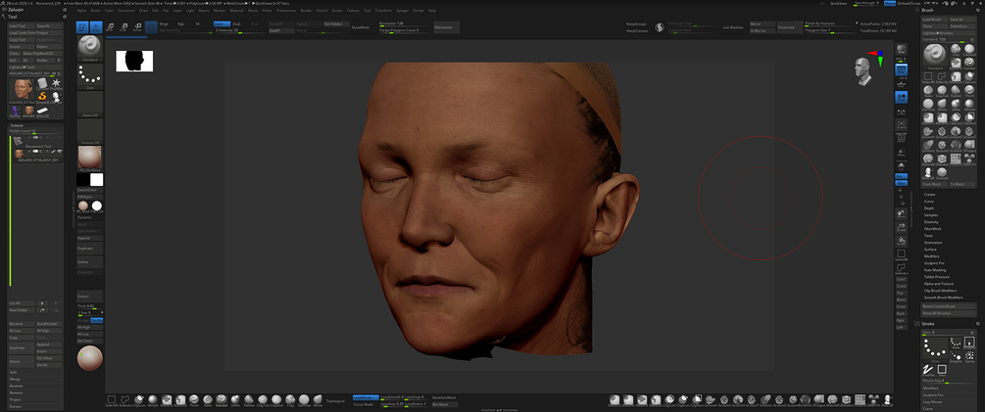The height and width of the screenshot is (412, 985).
Task: Select the Topological brush icon in bottom shelf
Action: [334, 400]
